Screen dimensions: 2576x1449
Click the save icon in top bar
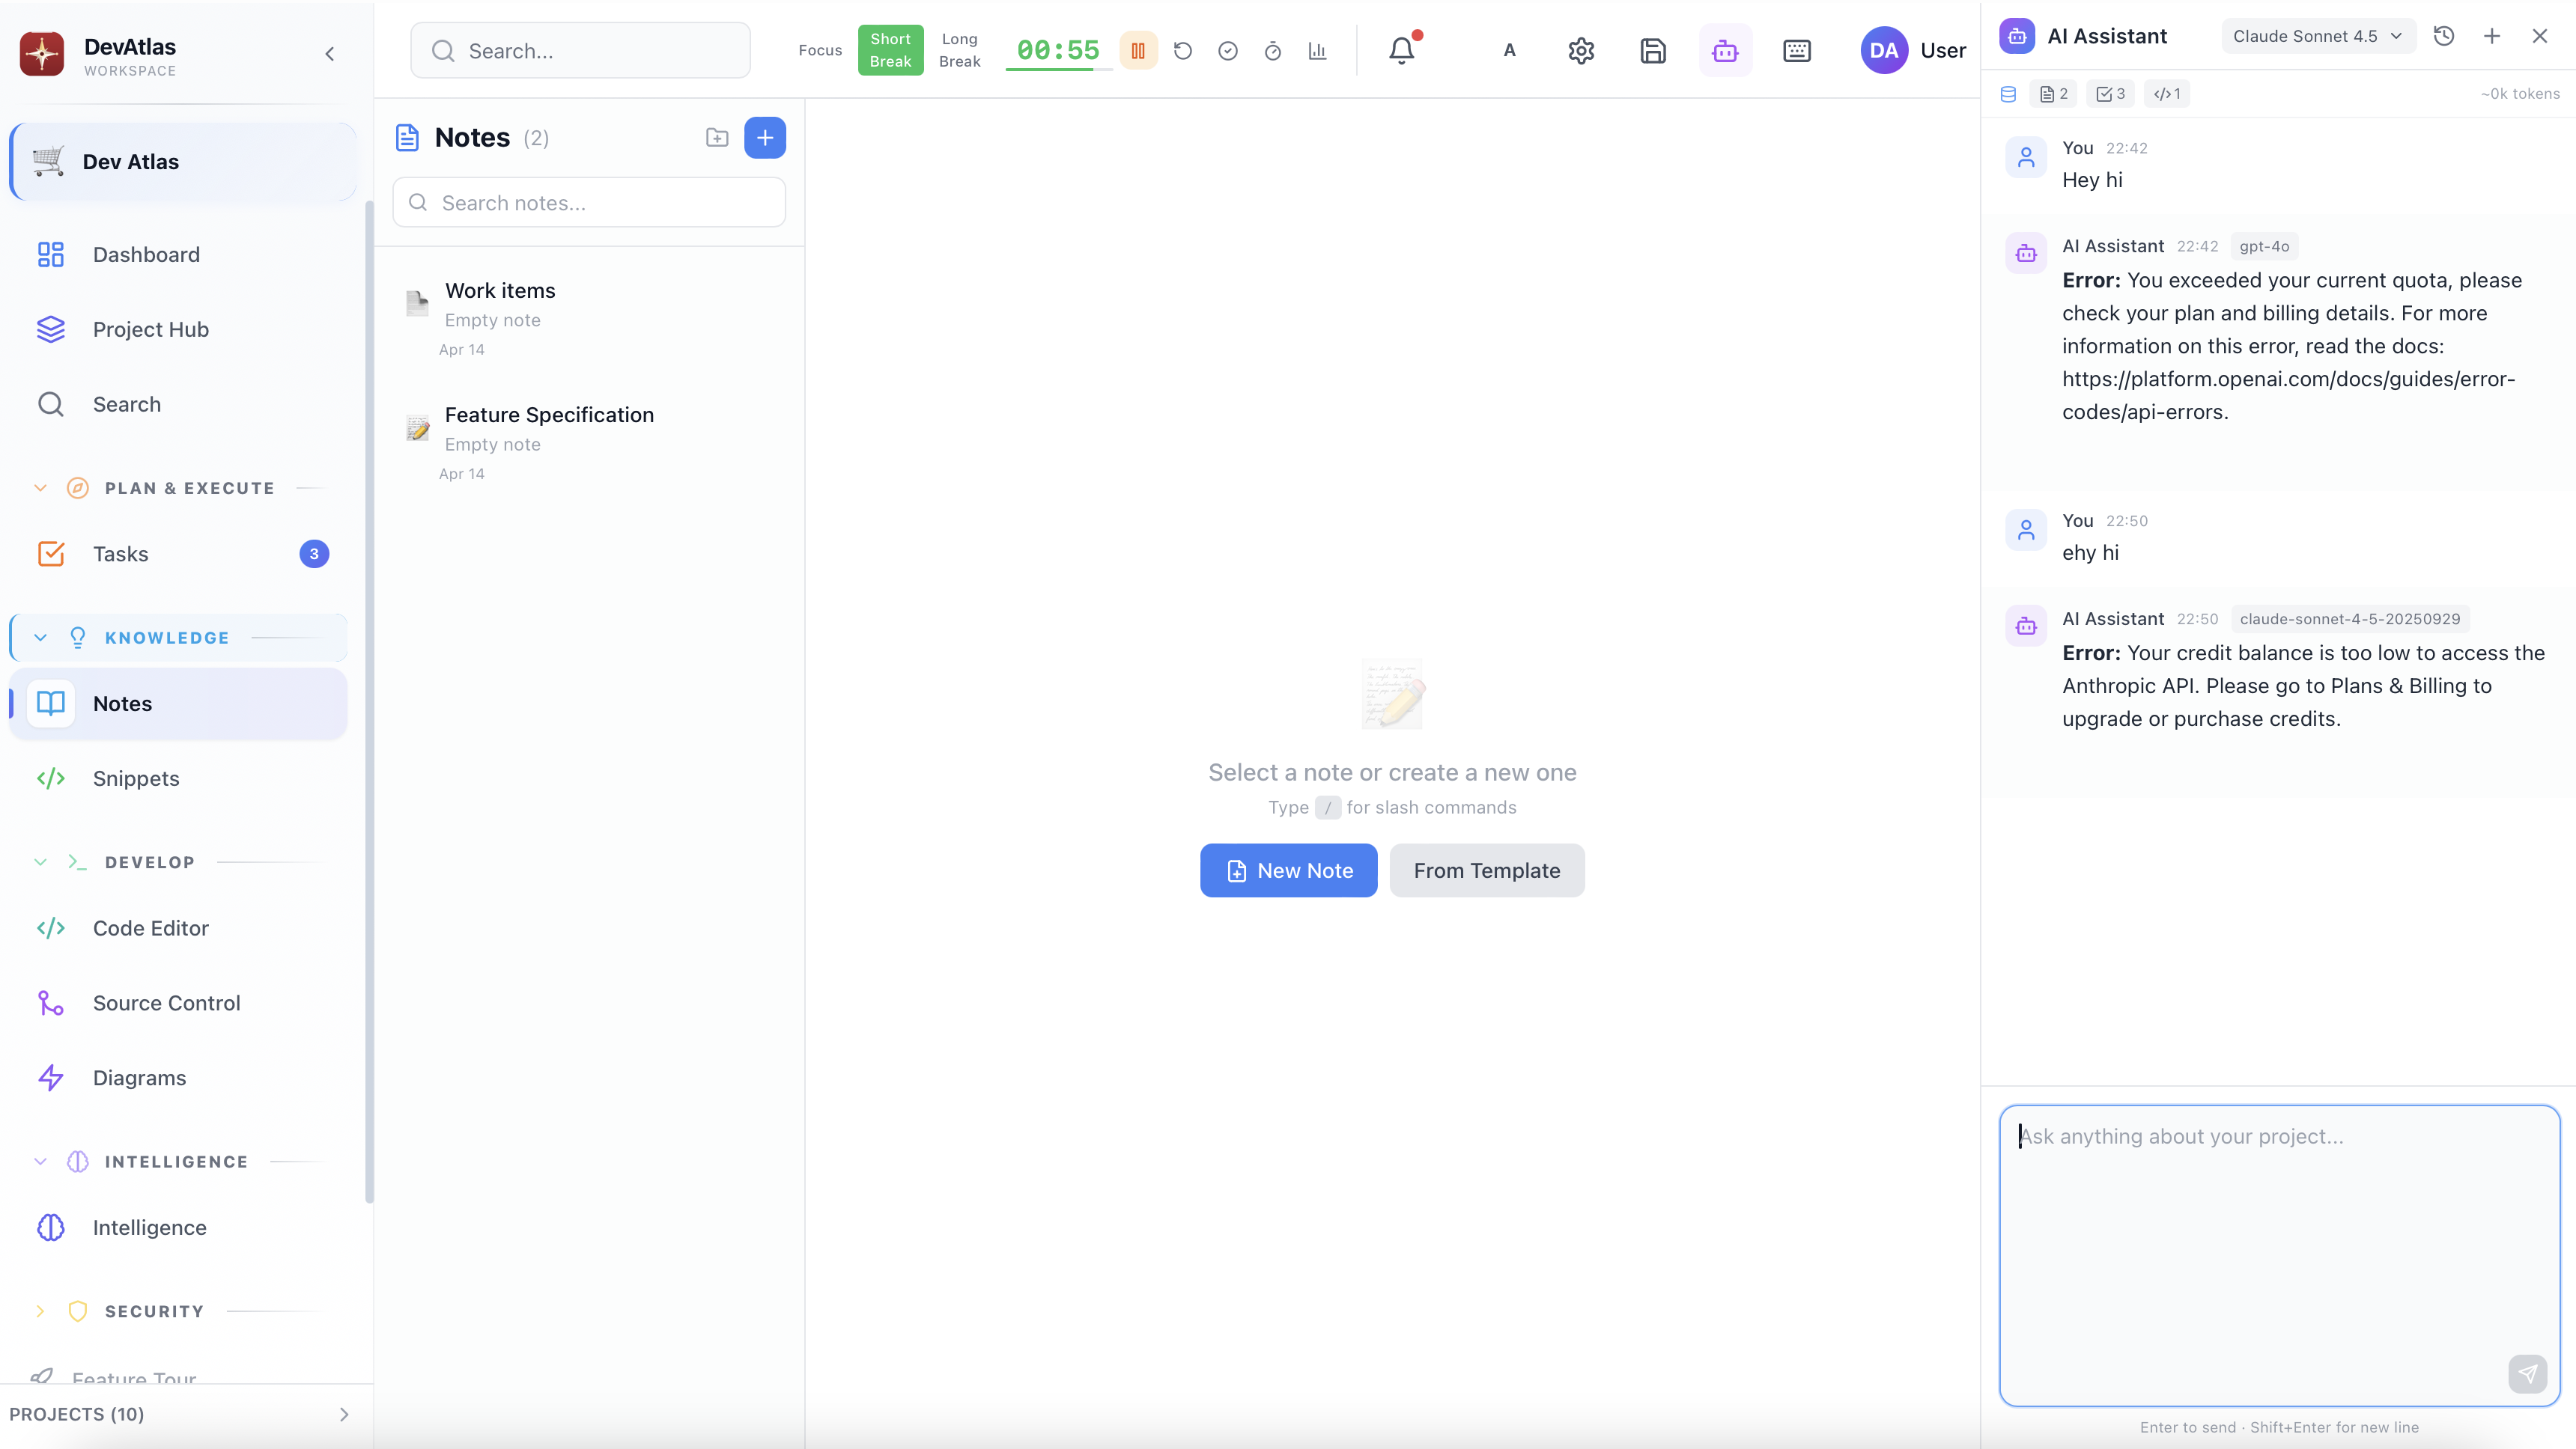(1653, 50)
